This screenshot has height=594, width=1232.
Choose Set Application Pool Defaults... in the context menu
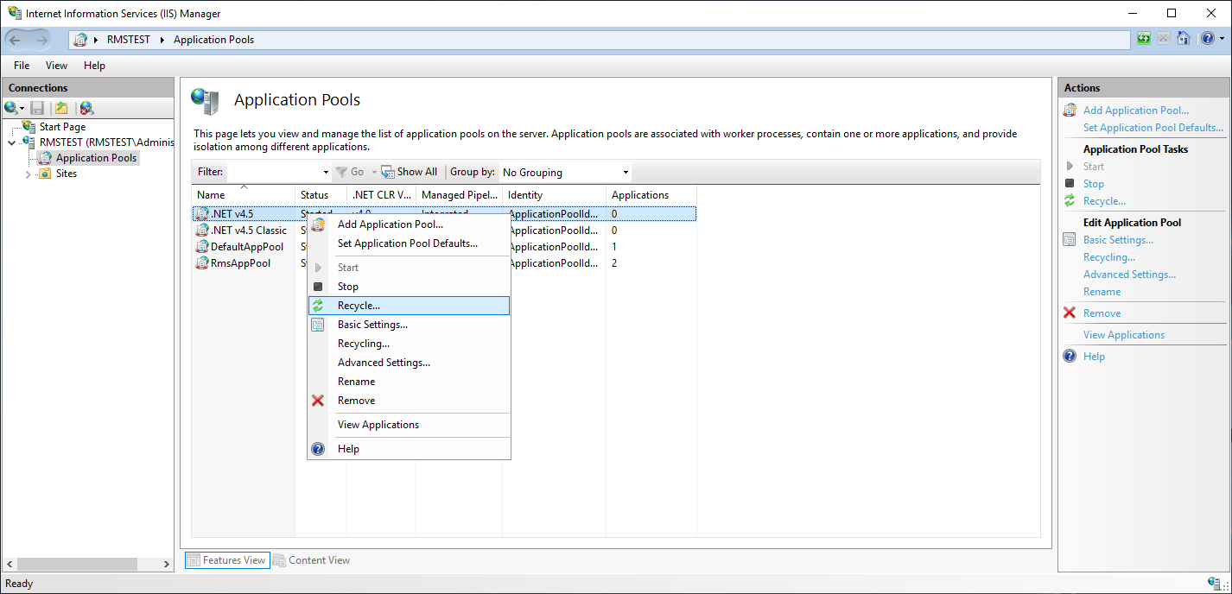tap(409, 243)
